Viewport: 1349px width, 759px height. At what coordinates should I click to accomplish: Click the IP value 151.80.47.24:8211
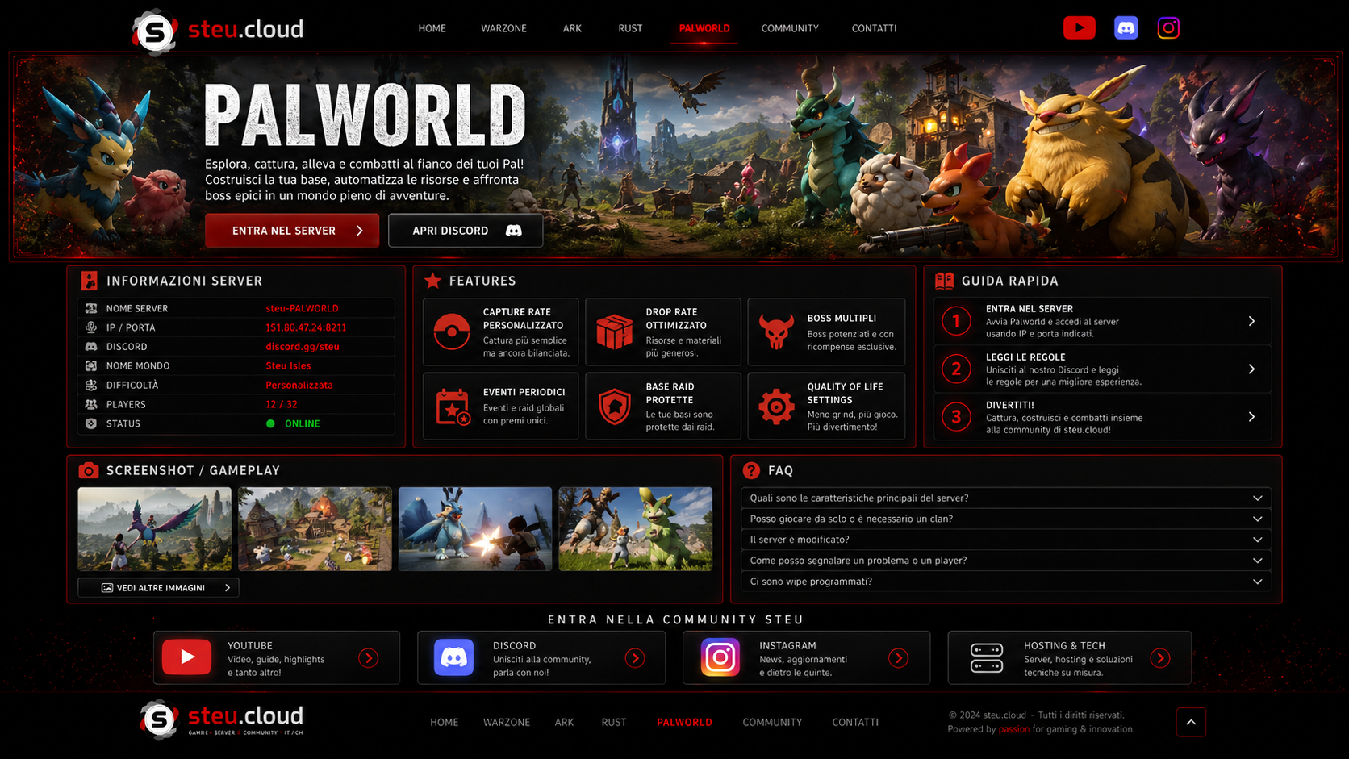coord(306,327)
